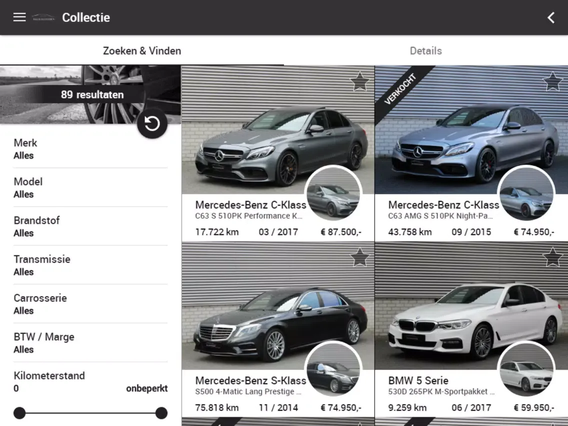Image resolution: width=568 pixels, height=426 pixels.
Task: Favorite the sold C63 AMG S with star
Action: pyautogui.click(x=553, y=81)
